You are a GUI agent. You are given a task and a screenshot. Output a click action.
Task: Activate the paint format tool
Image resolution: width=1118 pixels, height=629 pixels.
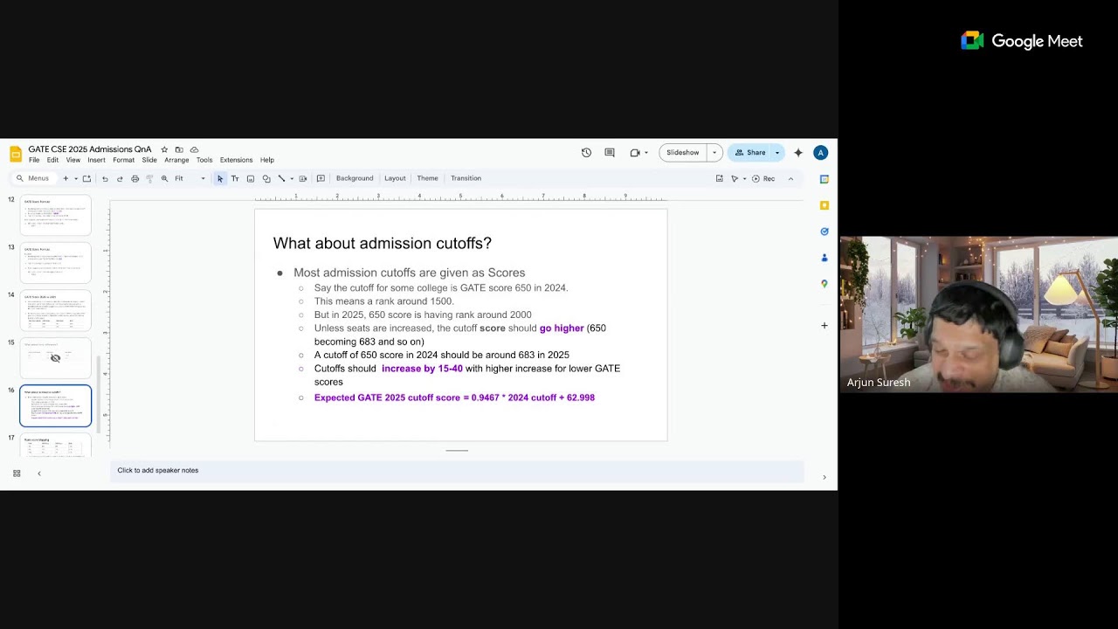149,178
